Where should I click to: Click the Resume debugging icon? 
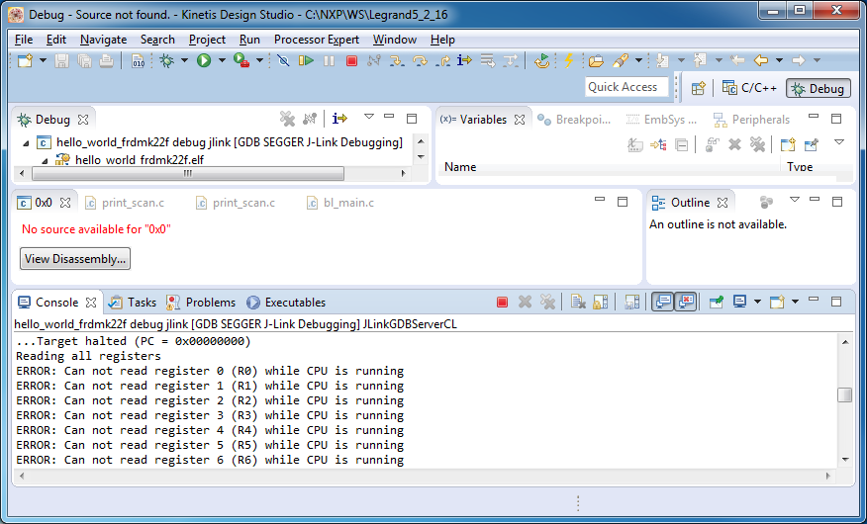[306, 60]
